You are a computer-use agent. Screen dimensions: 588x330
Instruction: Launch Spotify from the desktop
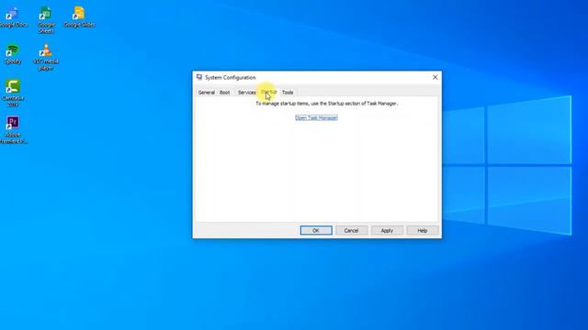click(x=13, y=54)
